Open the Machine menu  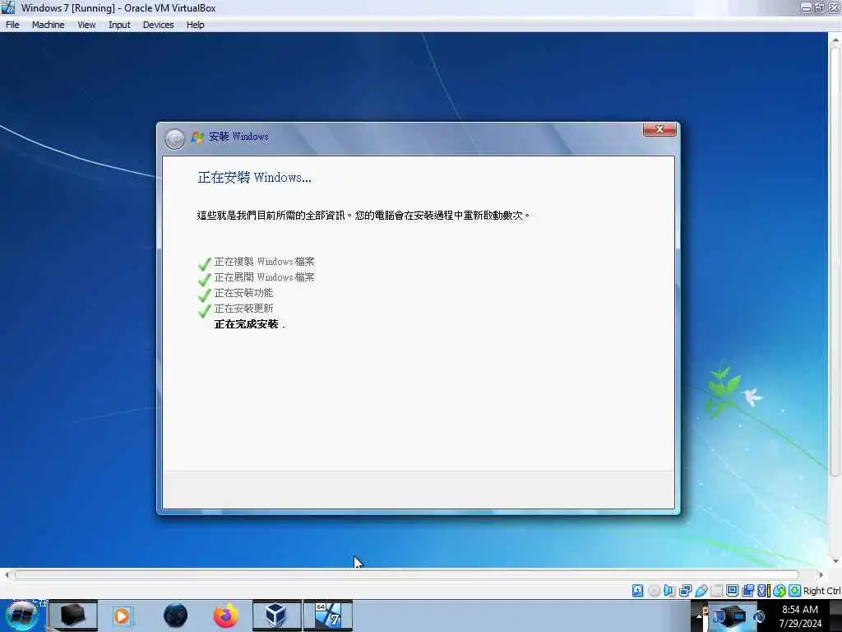[48, 25]
